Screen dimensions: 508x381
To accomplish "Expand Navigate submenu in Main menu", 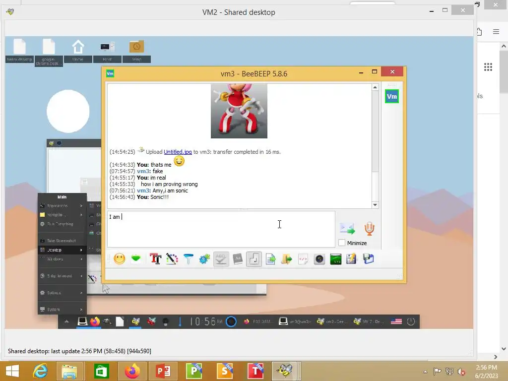I will pyautogui.click(x=62, y=215).
